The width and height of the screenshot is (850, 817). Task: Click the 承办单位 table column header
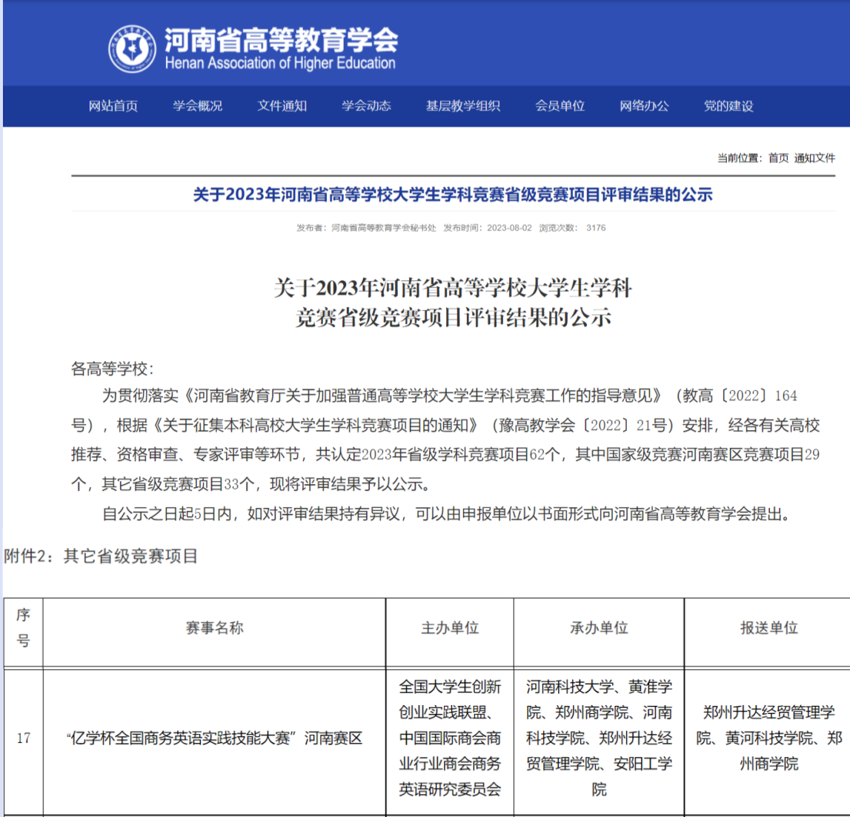coord(599,628)
